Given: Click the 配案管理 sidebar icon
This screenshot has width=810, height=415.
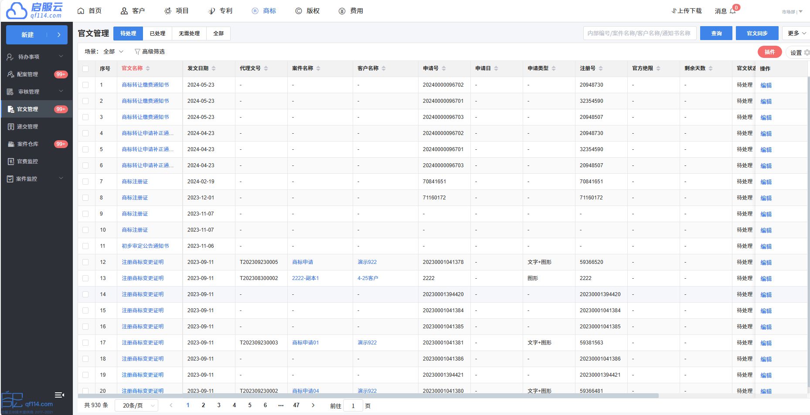Looking at the screenshot, I should (11, 74).
